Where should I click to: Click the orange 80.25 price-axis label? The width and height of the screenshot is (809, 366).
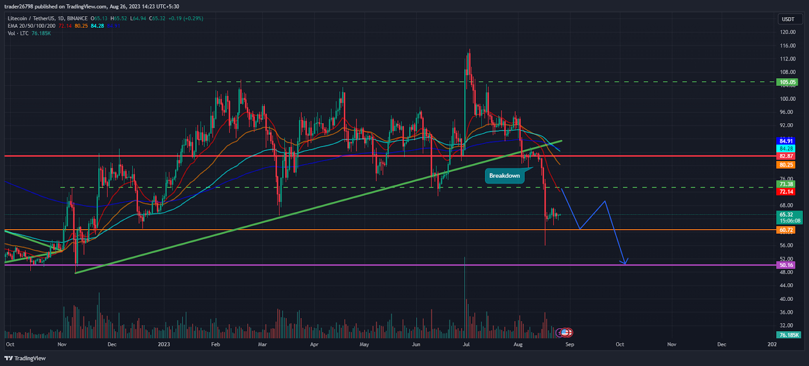pyautogui.click(x=786, y=165)
